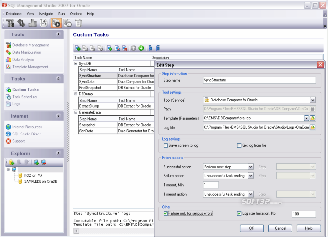Open the View menu
The height and width of the screenshot is (237, 328).
tap(30, 14)
